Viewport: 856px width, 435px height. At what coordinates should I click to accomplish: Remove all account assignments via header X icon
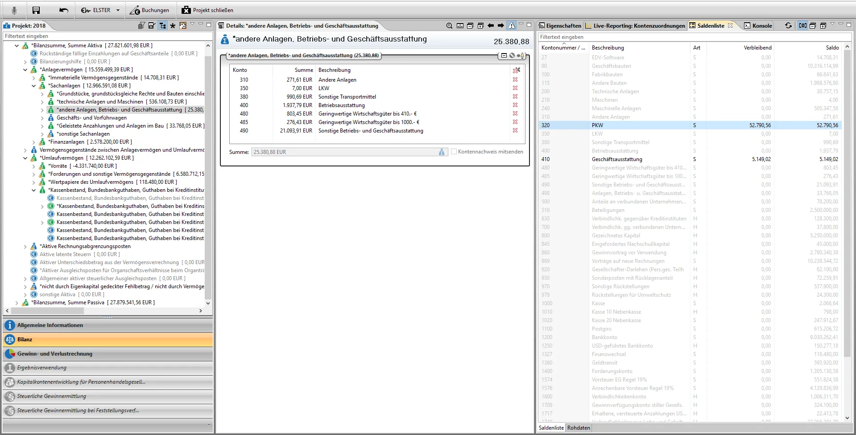(517, 70)
